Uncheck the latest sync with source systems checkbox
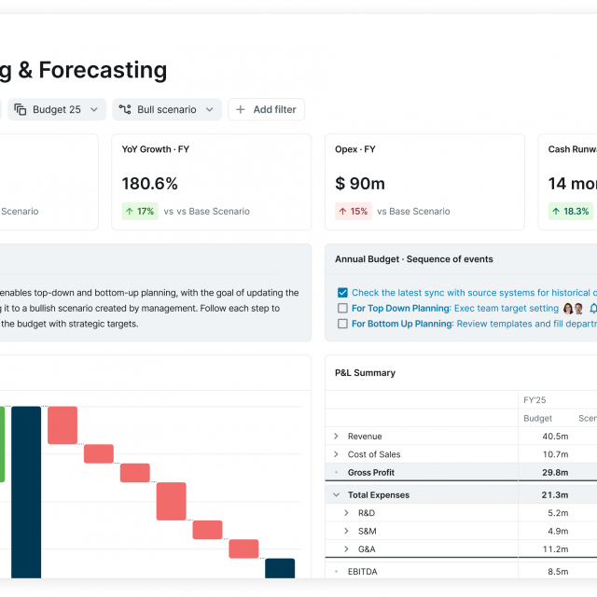This screenshot has height=597, width=597. 342,293
